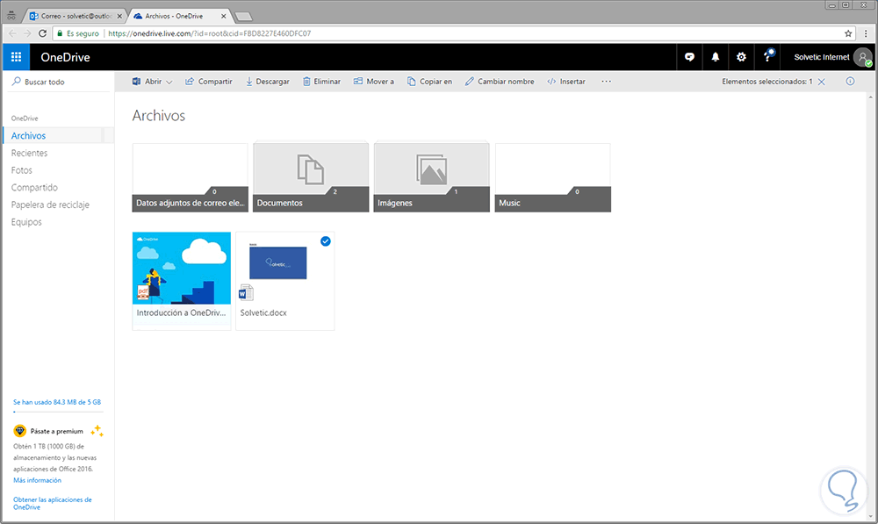The height and width of the screenshot is (524, 878).
Task: Click Pásate a premium
Action: point(56,431)
